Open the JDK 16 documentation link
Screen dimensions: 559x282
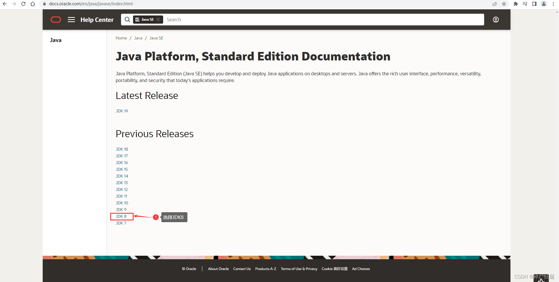point(122,163)
